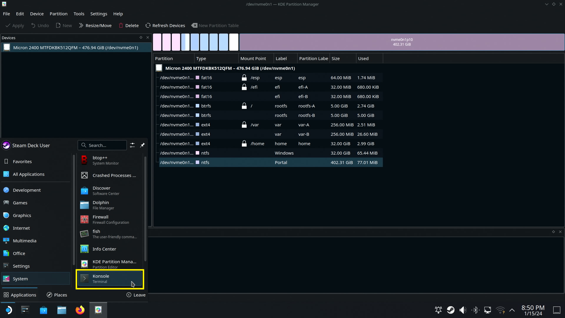Select the Micron 2400 device tree row
Image resolution: width=565 pixels, height=318 pixels.
tap(230, 68)
